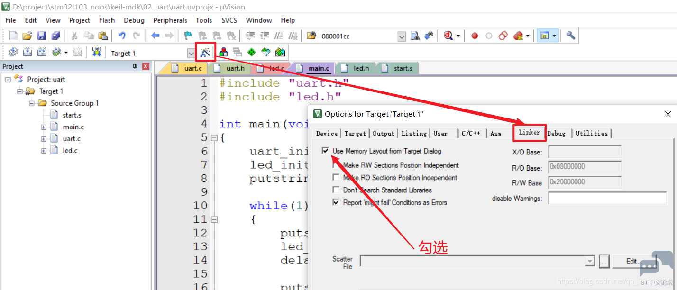Click the incremental find icon

pos(429,36)
